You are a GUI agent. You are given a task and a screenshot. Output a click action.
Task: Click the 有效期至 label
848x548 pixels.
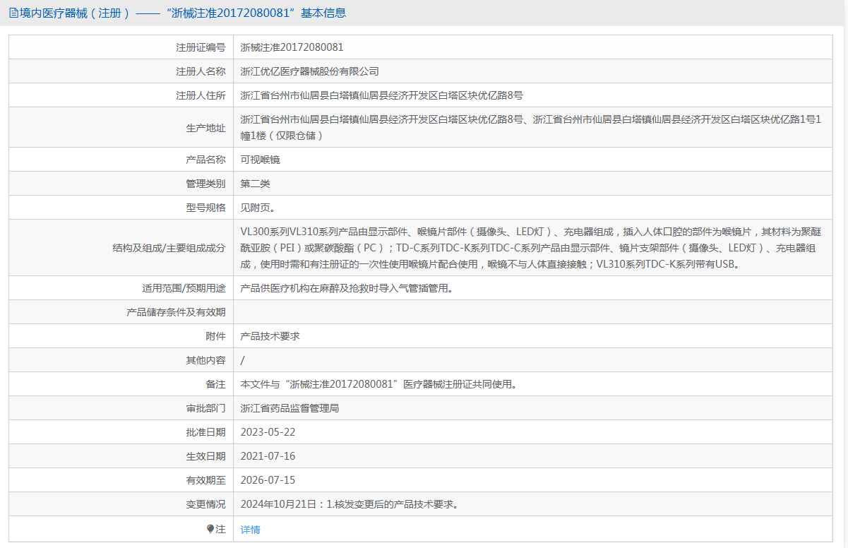click(206, 480)
